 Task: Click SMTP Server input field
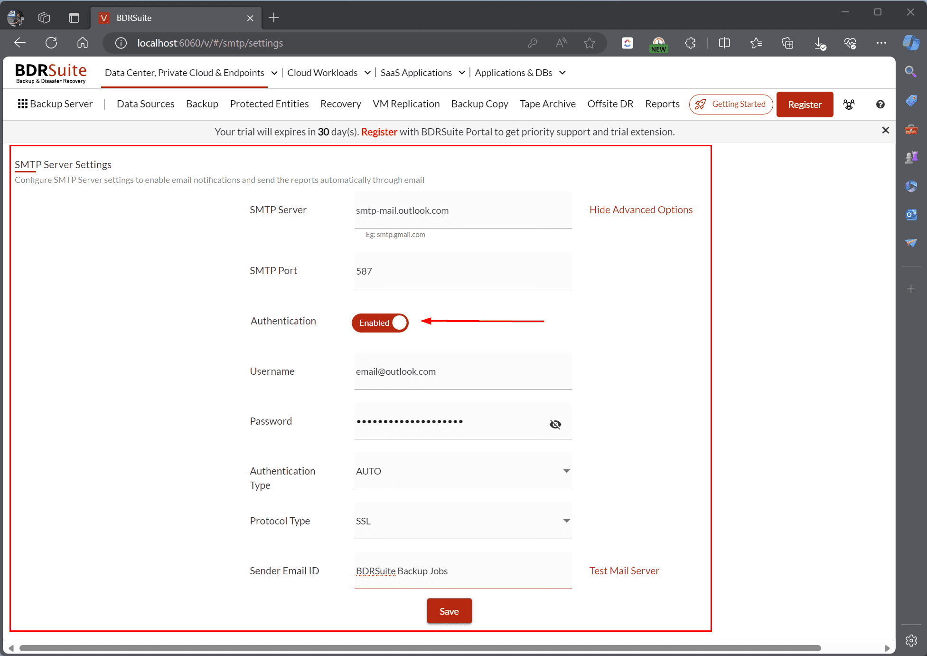(463, 210)
